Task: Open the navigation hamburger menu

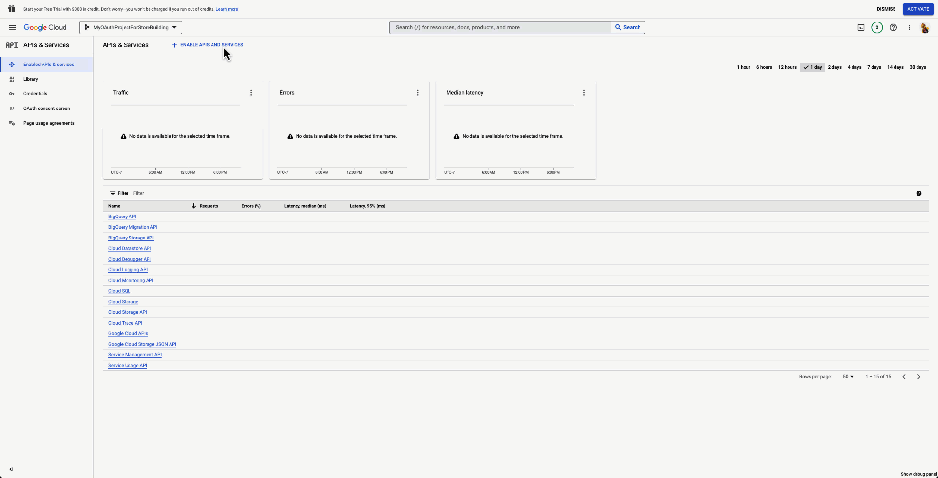Action: (12, 27)
